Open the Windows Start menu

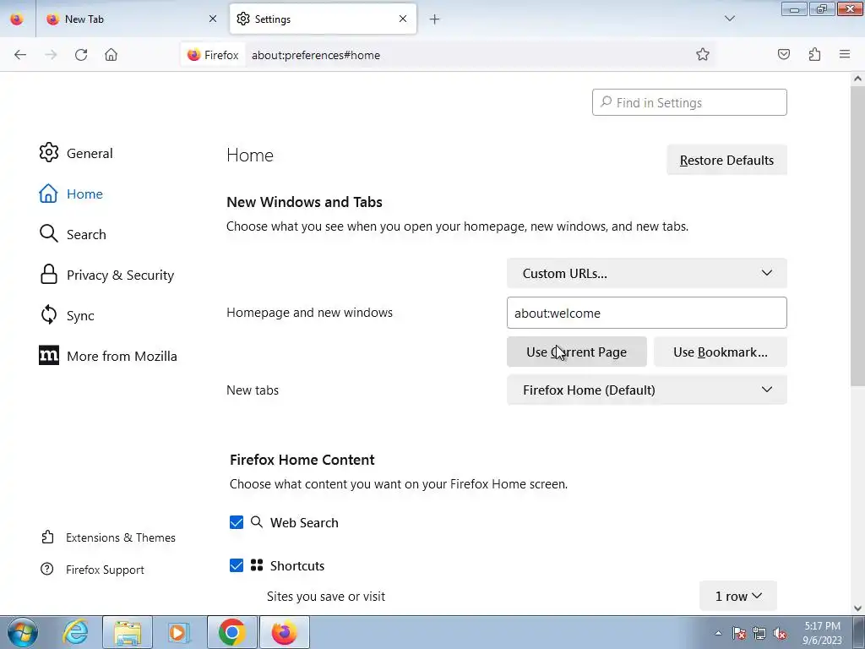pyautogui.click(x=22, y=632)
